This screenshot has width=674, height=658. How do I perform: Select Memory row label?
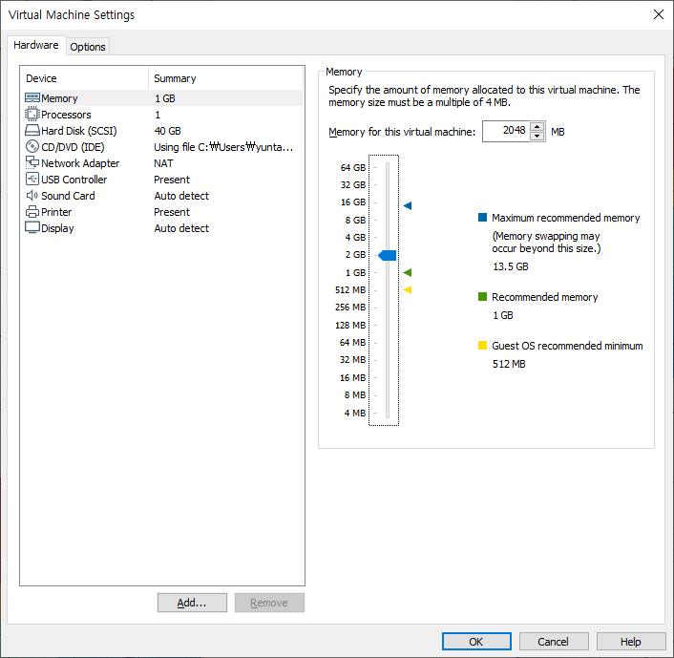(x=59, y=98)
